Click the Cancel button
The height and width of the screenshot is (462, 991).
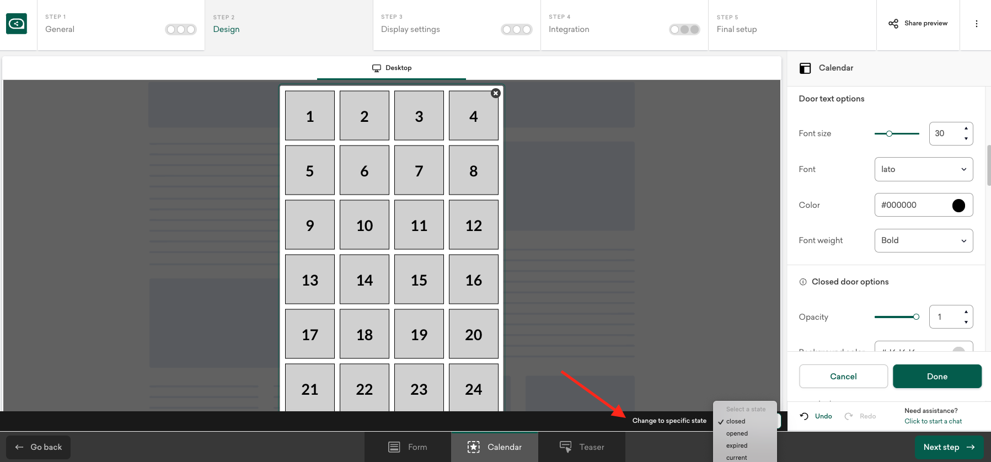pos(843,377)
